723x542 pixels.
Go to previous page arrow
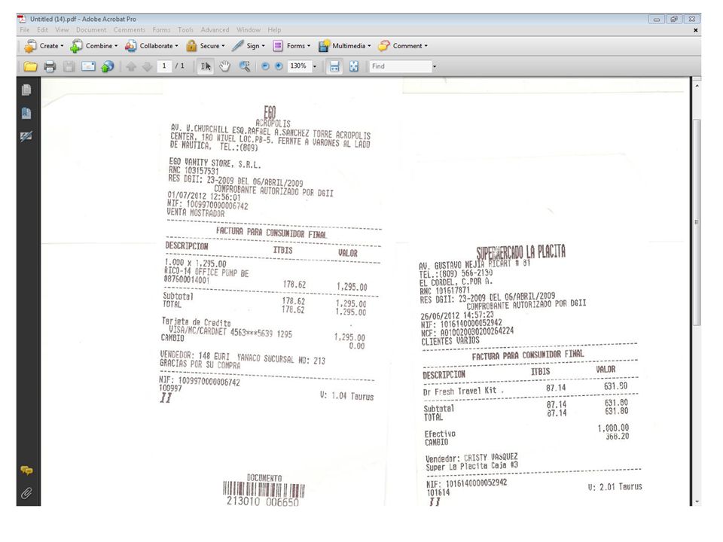(131, 67)
